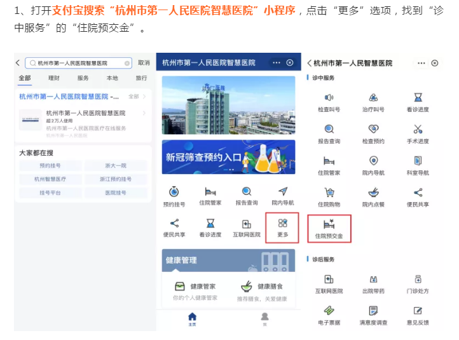Open the three-dot menu in the blue header
Image resolution: width=459 pixels, height=340 pixels.
(277, 63)
